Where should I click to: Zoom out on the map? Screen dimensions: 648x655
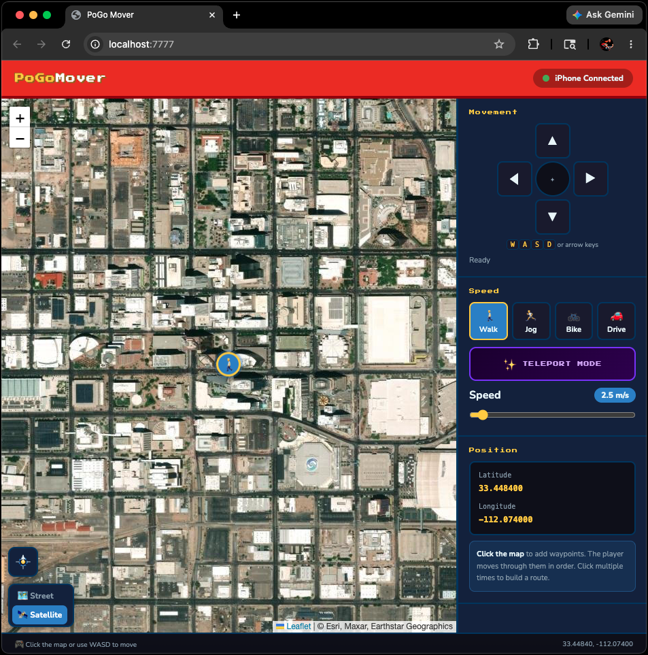click(20, 138)
